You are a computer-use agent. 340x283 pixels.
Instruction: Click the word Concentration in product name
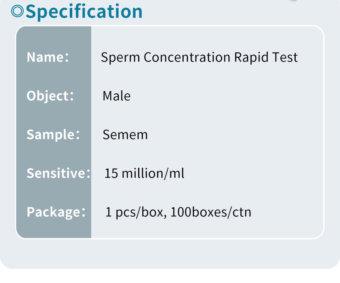[187, 58]
